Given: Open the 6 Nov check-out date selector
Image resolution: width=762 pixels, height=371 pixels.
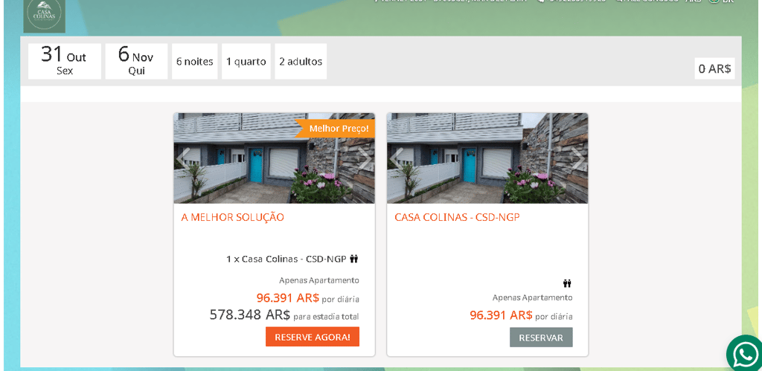Looking at the screenshot, I should [136, 61].
